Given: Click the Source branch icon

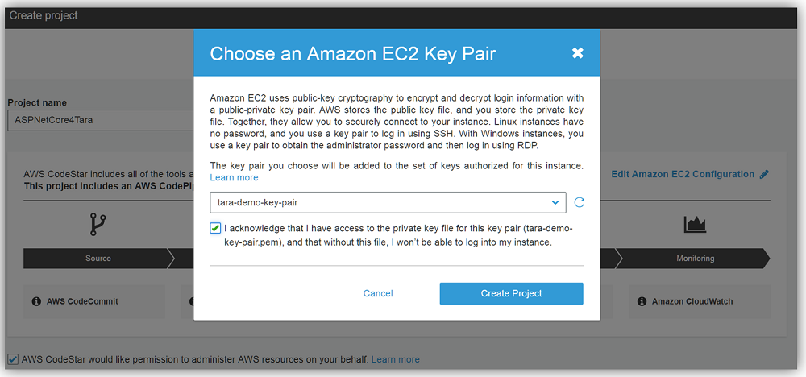Looking at the screenshot, I should [x=98, y=225].
